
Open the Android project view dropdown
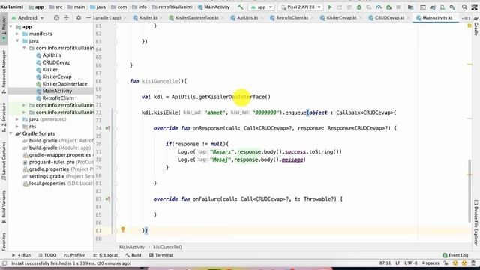(x=28, y=18)
